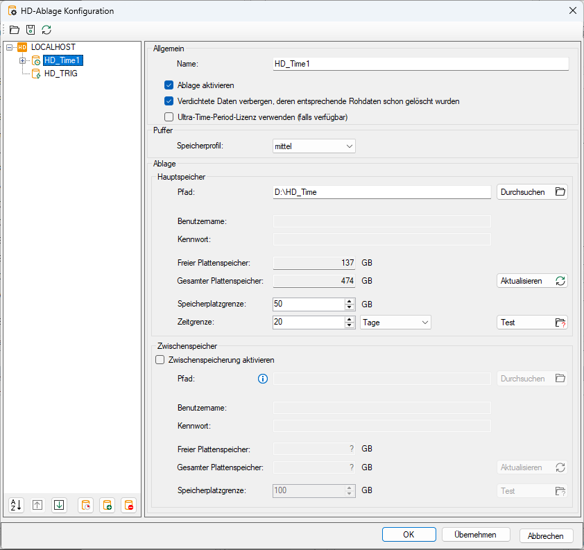Click Durchsuchen for Hauptspeicher path

pyautogui.click(x=532, y=192)
